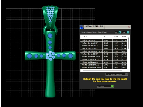143x107 pixels.
Task: Select the White Gold:10KW row
Action: 104,62
